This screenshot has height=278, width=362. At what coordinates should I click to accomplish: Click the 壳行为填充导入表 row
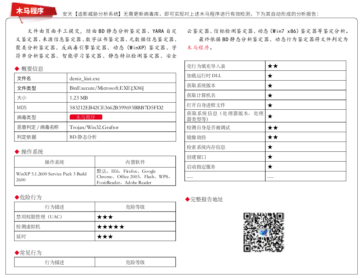pos(265,66)
